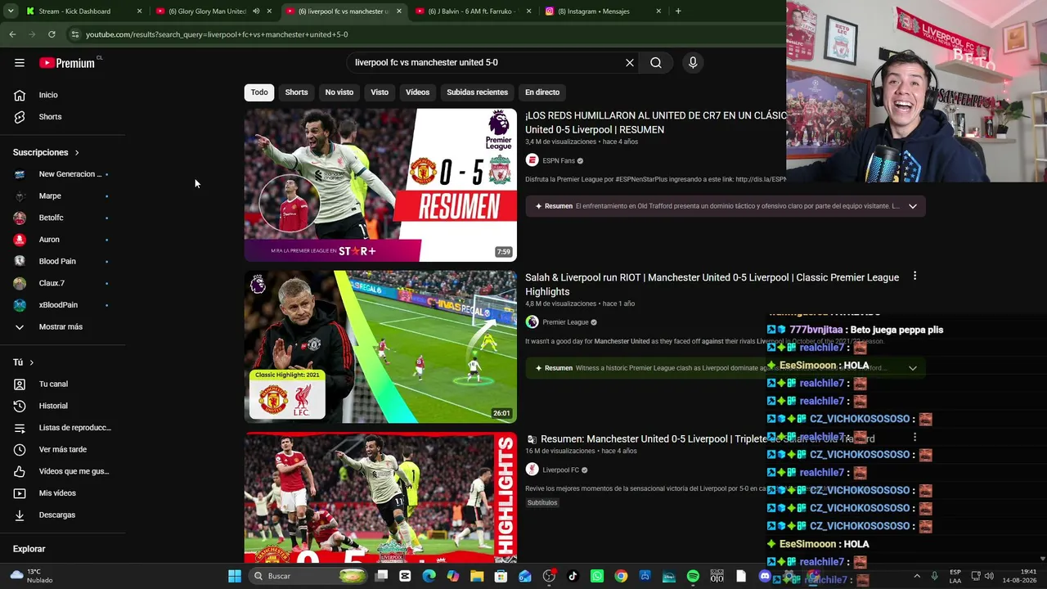
Task: Open the YouTube hamburger guide menu
Action: 20,62
